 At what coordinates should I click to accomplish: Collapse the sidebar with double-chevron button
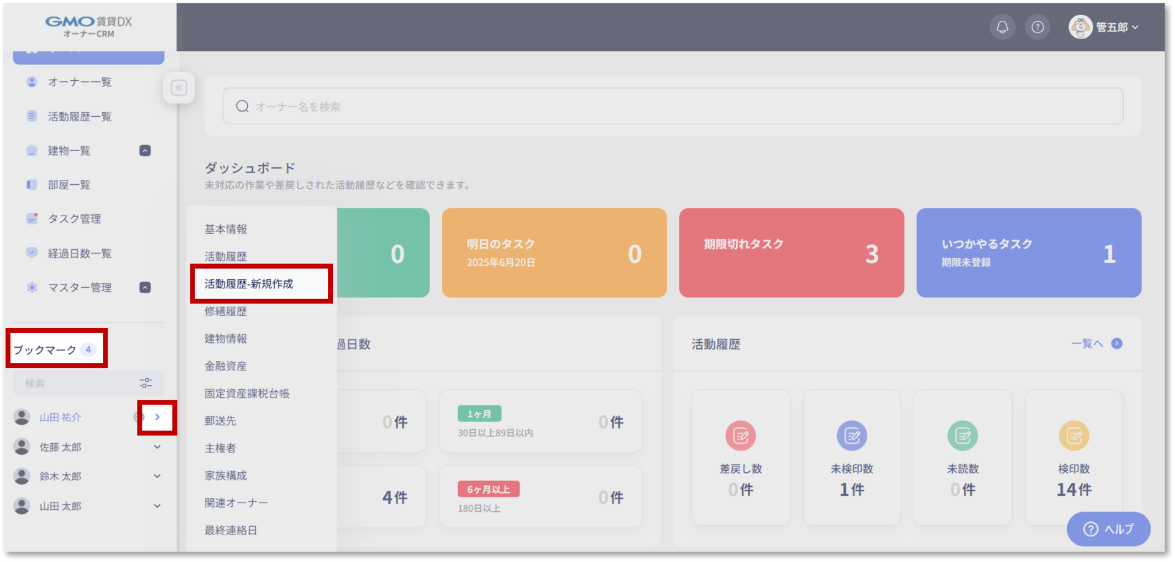[x=179, y=88]
